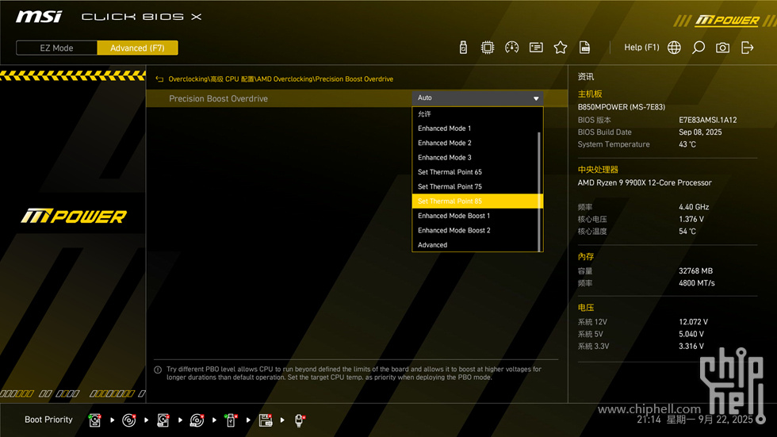Screen dimensions: 777x437
Task: Select the USB hard disk boot priority icon
Action: point(163,420)
